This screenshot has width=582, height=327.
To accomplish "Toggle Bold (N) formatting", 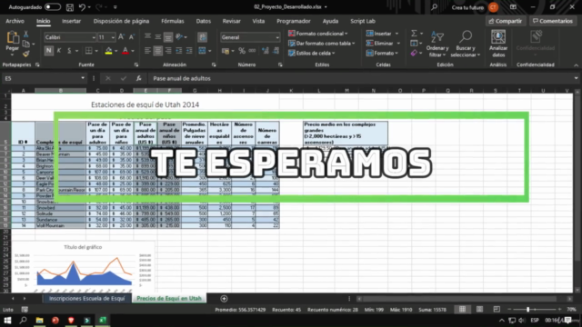I will click(x=48, y=51).
